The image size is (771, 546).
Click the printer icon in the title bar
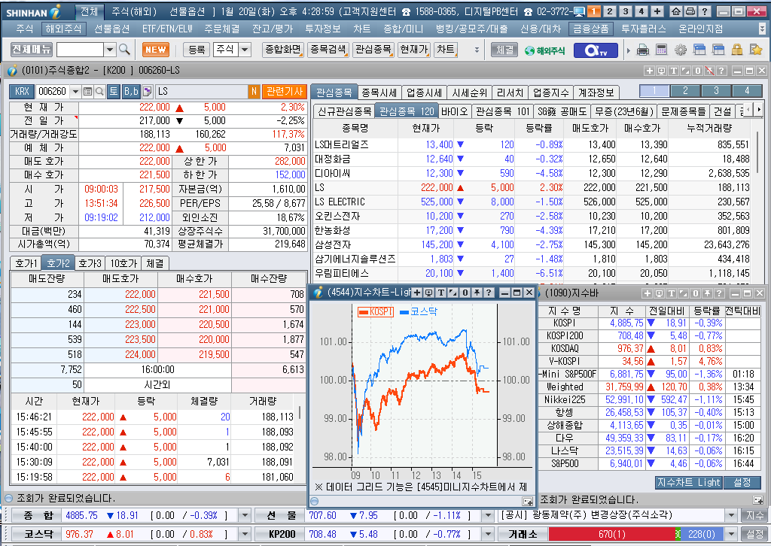coord(690,11)
